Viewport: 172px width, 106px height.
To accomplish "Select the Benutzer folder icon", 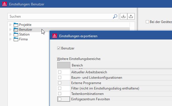I will pos(16,30).
